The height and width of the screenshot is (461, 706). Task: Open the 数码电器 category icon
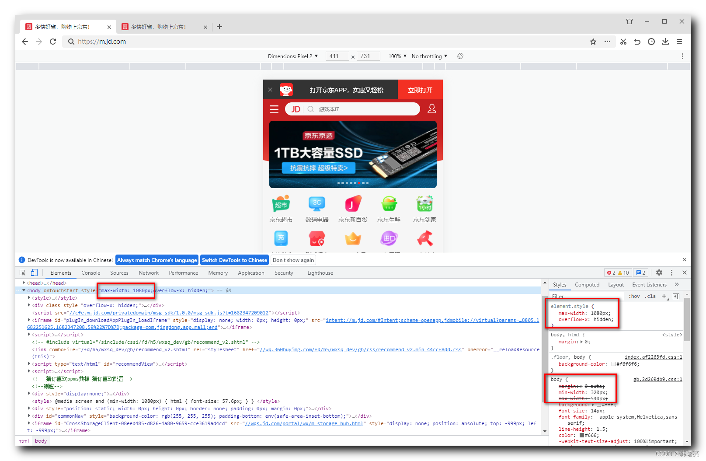click(x=317, y=209)
